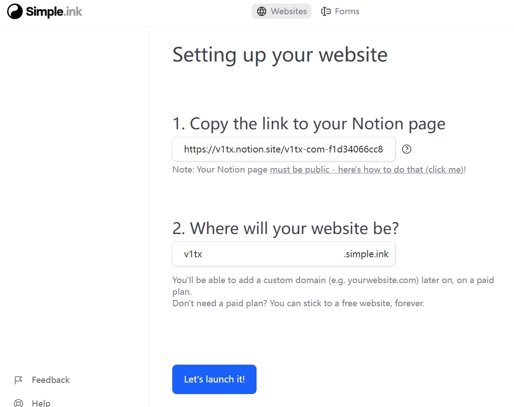
Task: Click the Websites pill background
Action: click(282, 11)
